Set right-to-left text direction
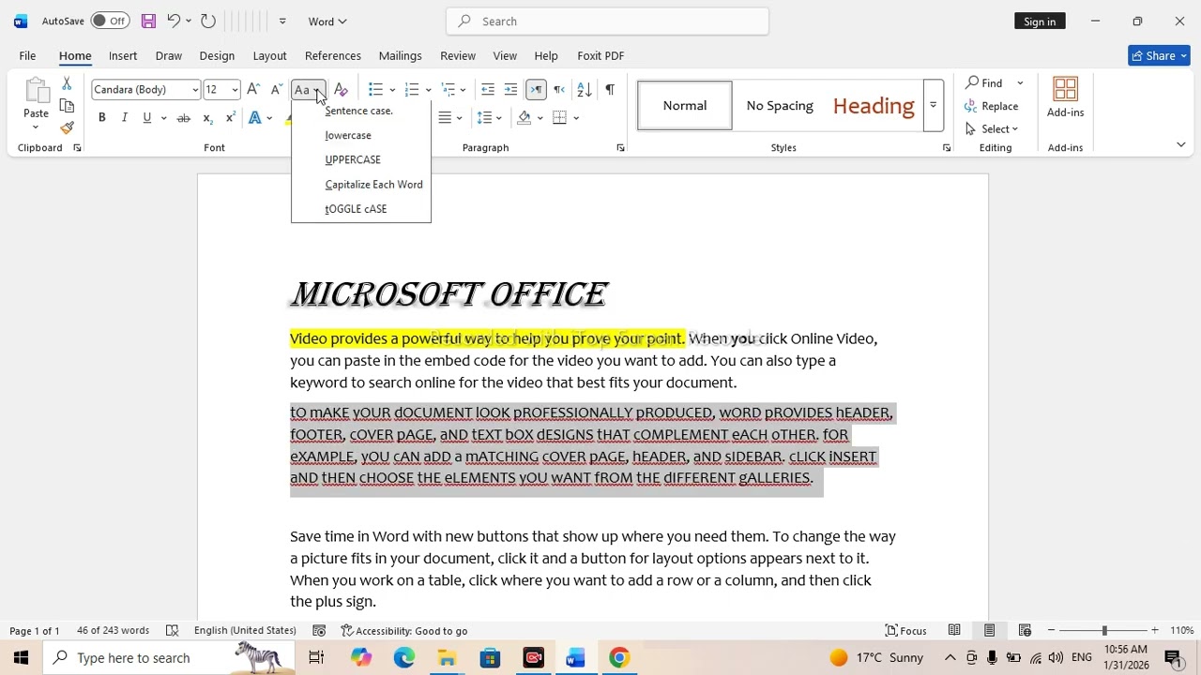This screenshot has height=675, width=1201. tap(559, 89)
